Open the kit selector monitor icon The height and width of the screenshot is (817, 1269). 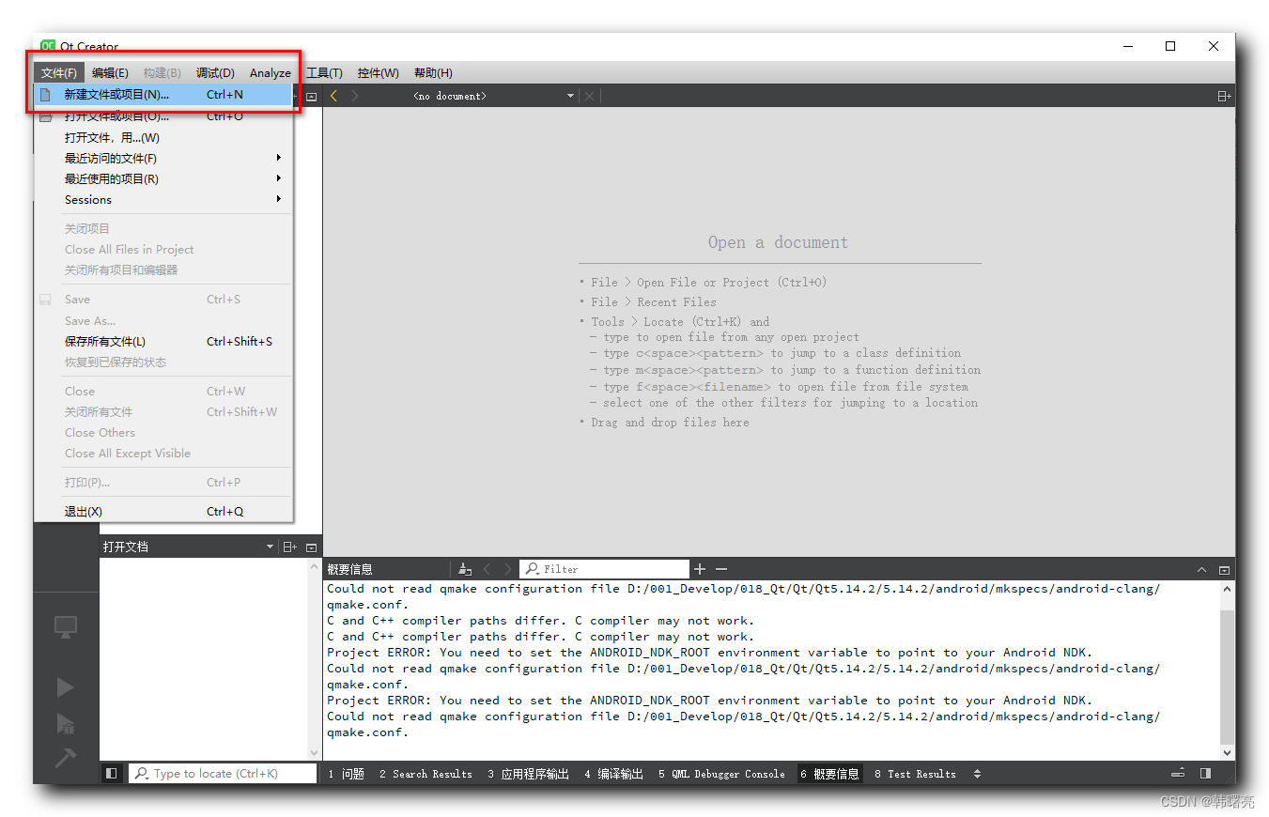(66, 626)
